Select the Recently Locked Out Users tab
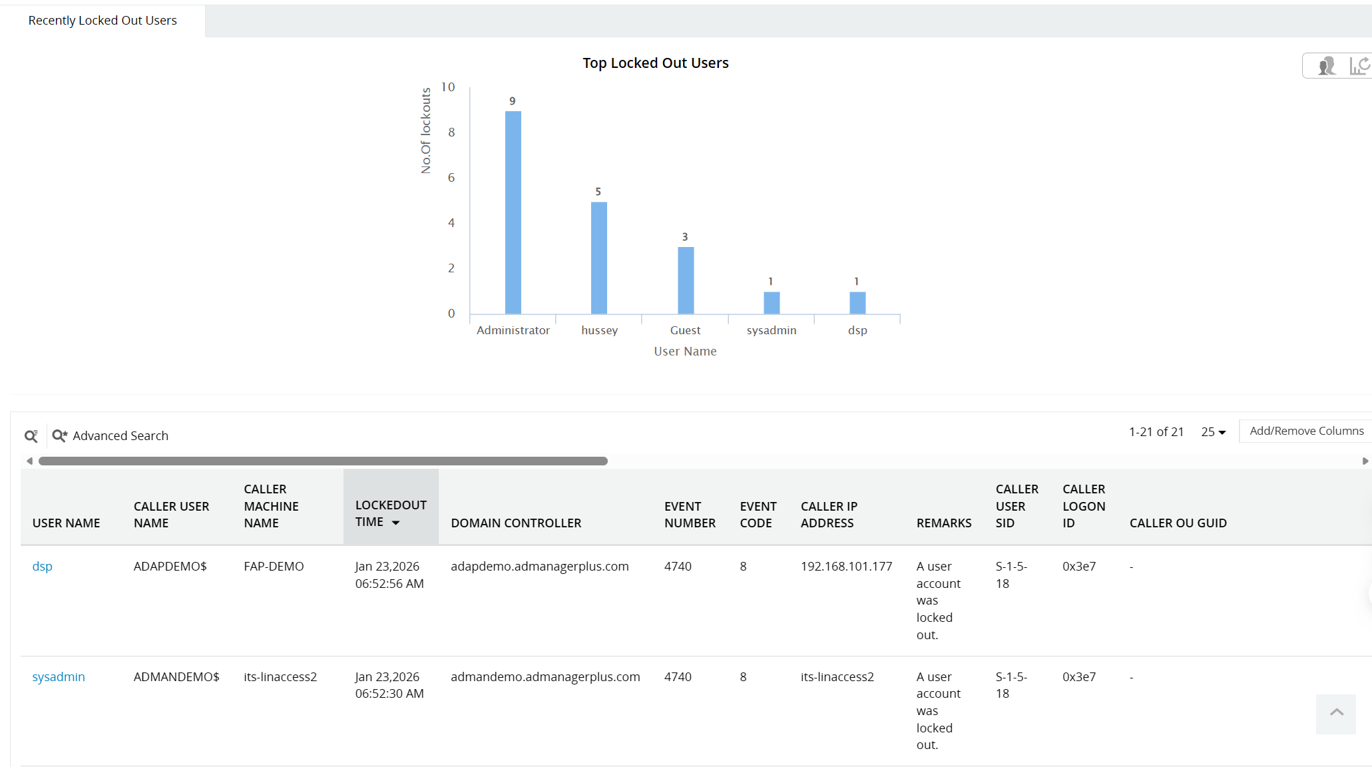This screenshot has height=767, width=1372. pyautogui.click(x=103, y=21)
